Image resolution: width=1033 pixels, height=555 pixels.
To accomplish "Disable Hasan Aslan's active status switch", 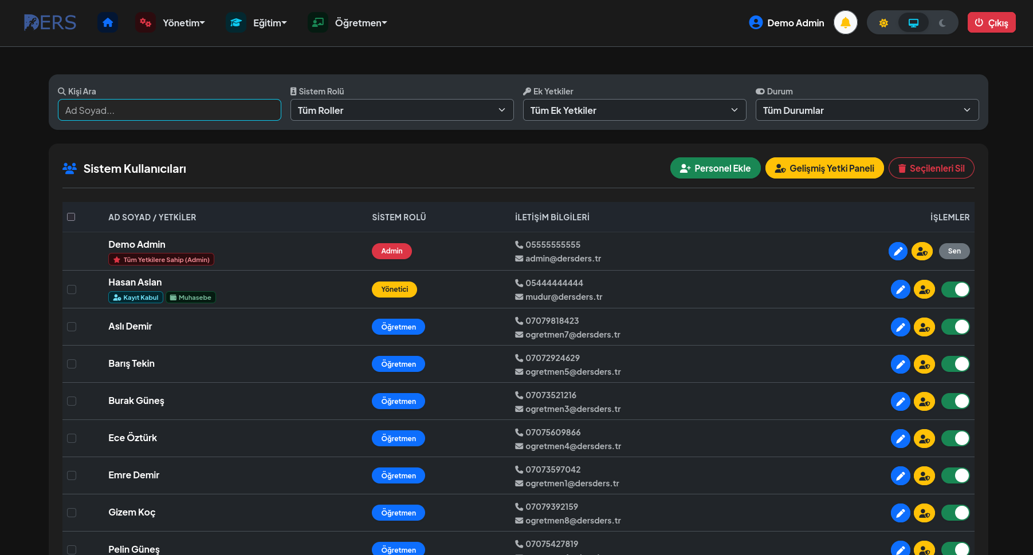I will pos(955,290).
